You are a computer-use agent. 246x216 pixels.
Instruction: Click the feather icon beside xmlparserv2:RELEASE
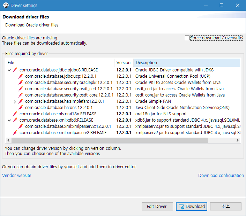coord(15,132)
